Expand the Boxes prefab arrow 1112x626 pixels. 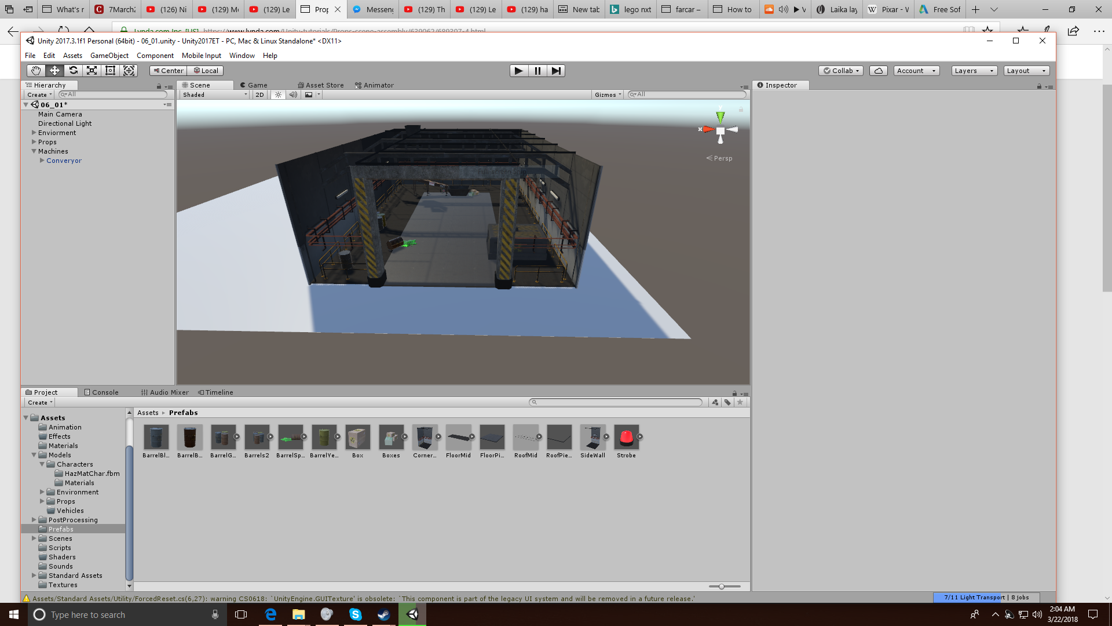[405, 436]
